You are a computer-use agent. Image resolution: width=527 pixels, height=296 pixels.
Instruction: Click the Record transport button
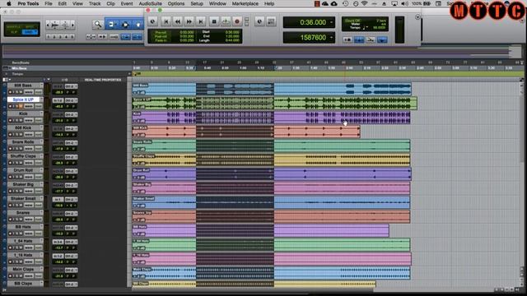tap(237, 21)
